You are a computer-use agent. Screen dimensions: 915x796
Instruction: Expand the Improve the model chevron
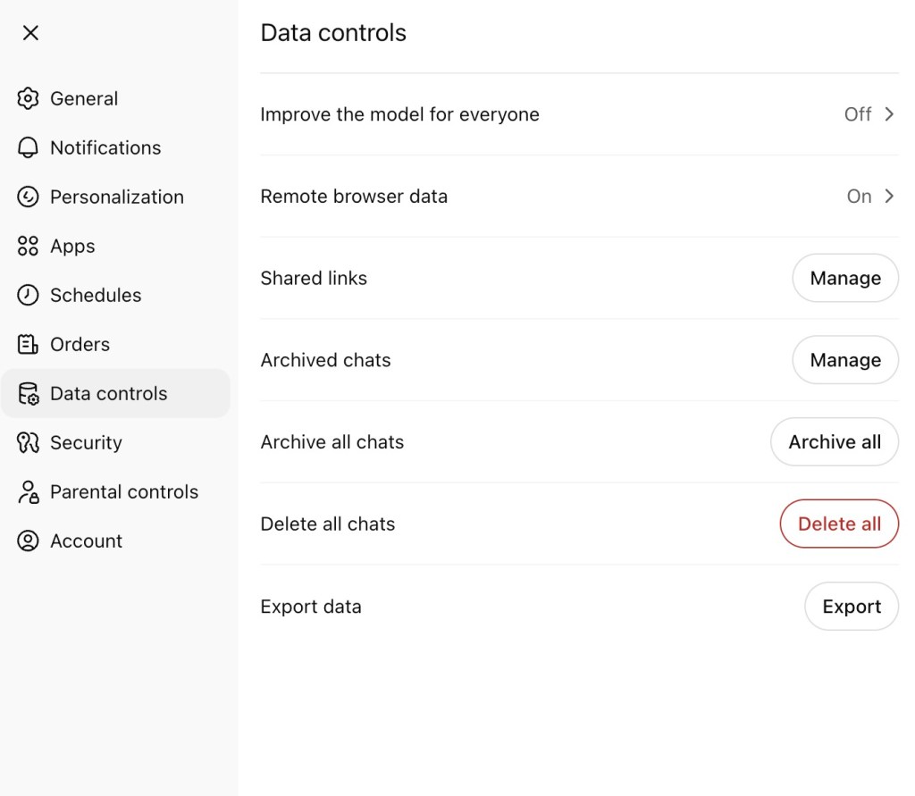[889, 114]
